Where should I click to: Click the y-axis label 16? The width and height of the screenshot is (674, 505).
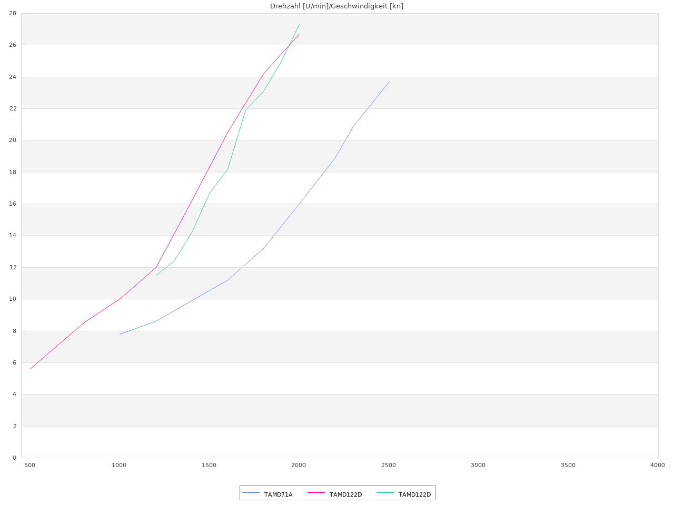[x=13, y=204]
